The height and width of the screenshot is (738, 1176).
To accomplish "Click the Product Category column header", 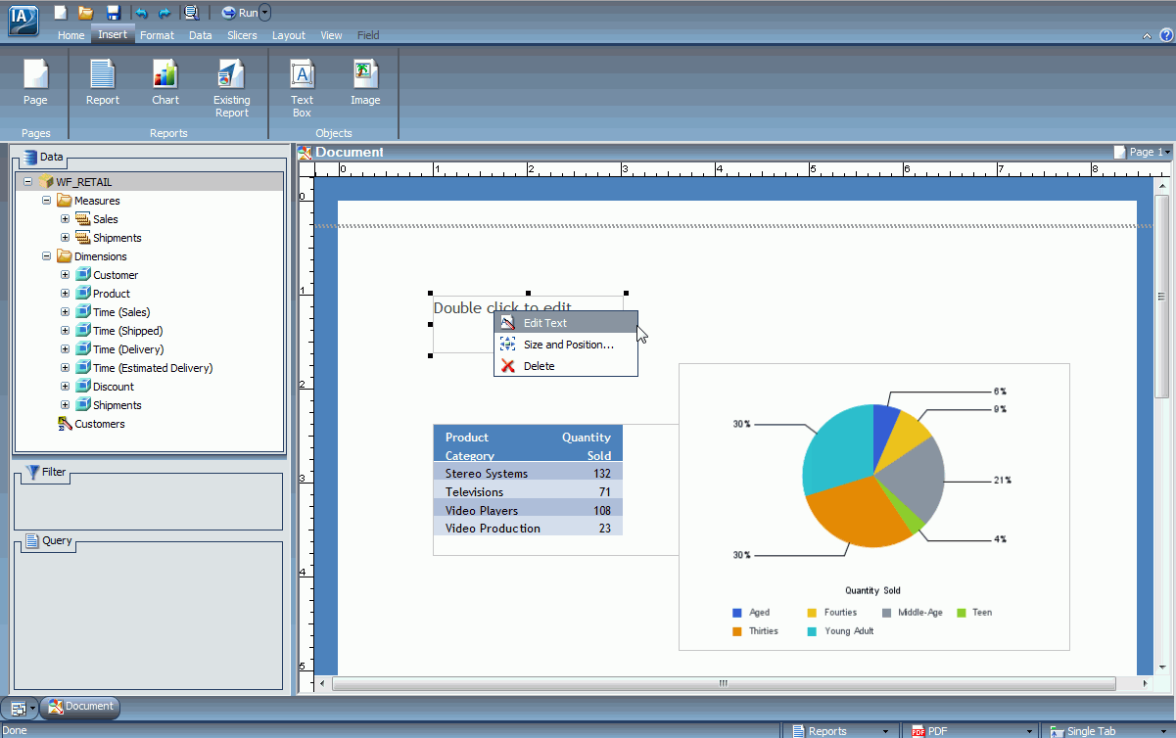I will (470, 446).
